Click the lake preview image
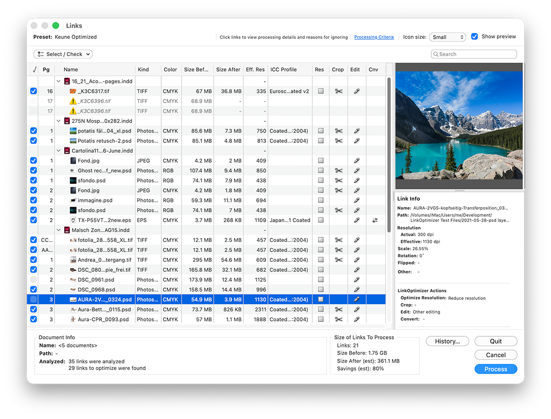The width and height of the screenshot is (551, 419). (459, 126)
